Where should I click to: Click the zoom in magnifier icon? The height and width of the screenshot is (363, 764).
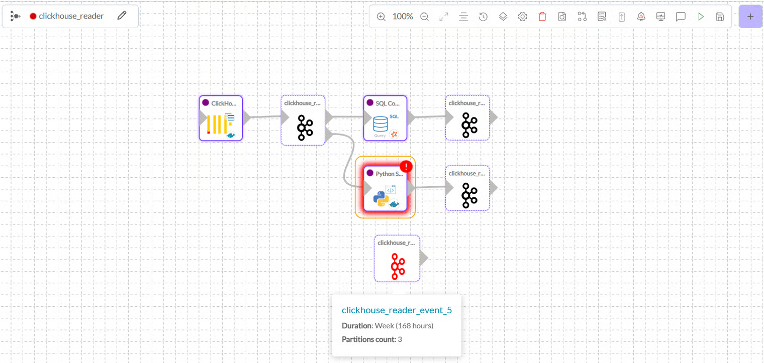click(381, 17)
